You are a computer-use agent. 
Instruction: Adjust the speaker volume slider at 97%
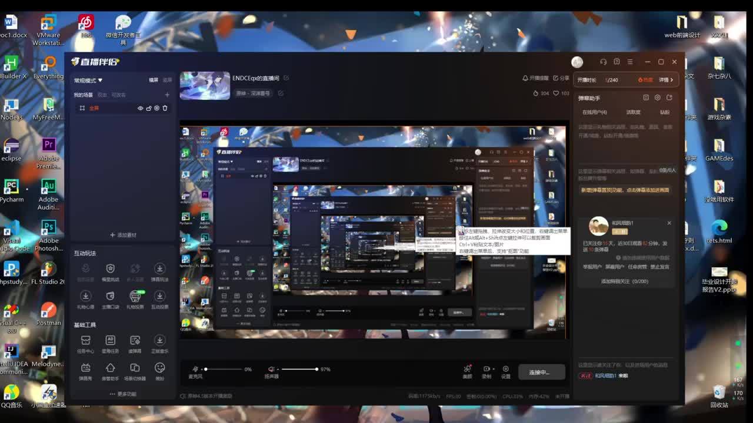point(299,369)
